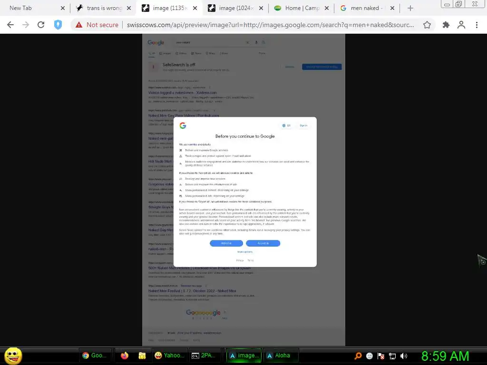This screenshot has height=365, width=487.
Task: Open the user profile icon
Action: point(461,25)
